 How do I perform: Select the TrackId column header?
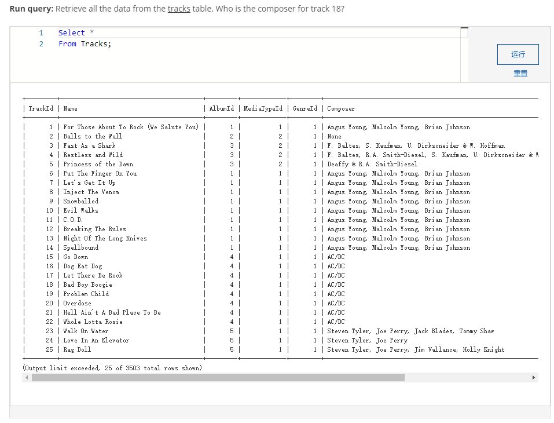pyautogui.click(x=39, y=108)
